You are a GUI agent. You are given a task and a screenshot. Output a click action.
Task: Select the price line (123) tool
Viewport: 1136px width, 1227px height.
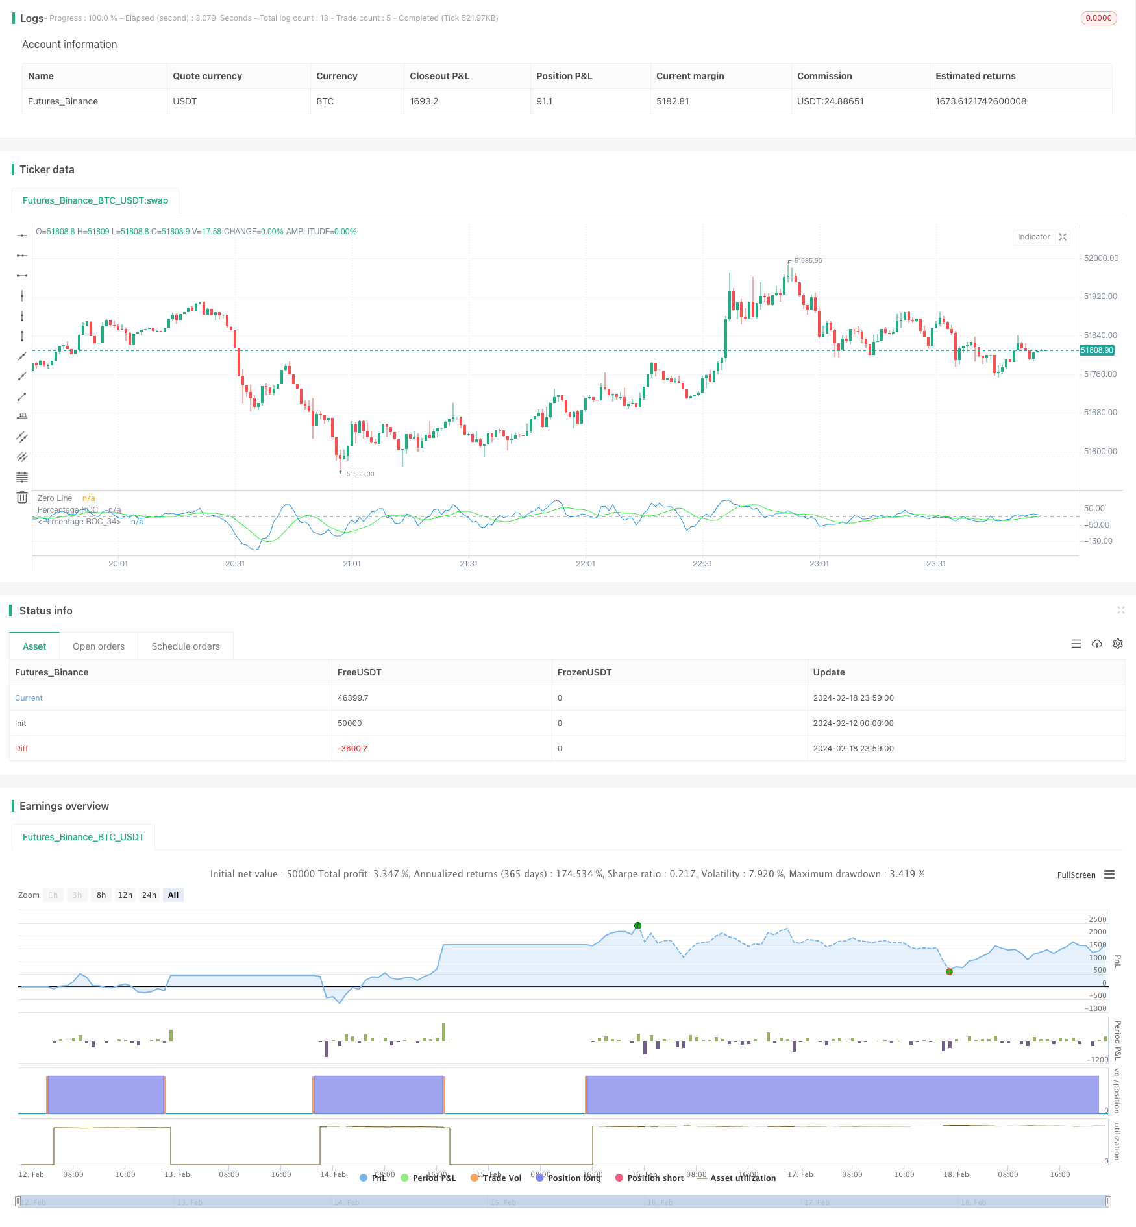[x=22, y=417]
